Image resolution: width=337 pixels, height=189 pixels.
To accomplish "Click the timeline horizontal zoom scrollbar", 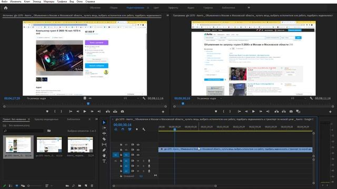I will click(165, 186).
